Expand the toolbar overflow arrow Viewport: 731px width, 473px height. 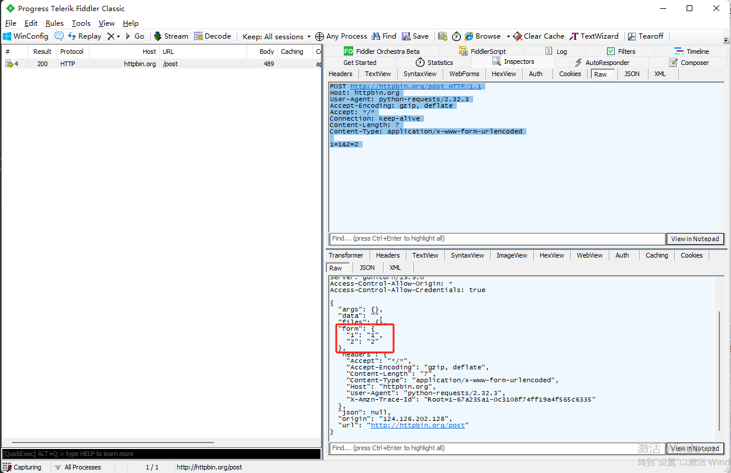(726, 40)
